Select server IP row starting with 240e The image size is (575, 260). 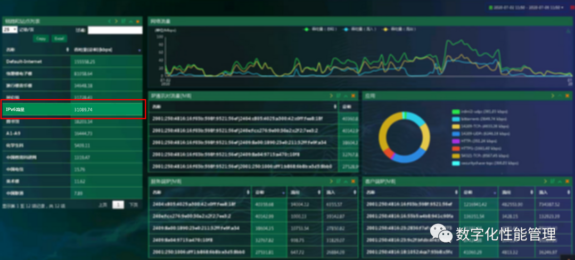253,216
